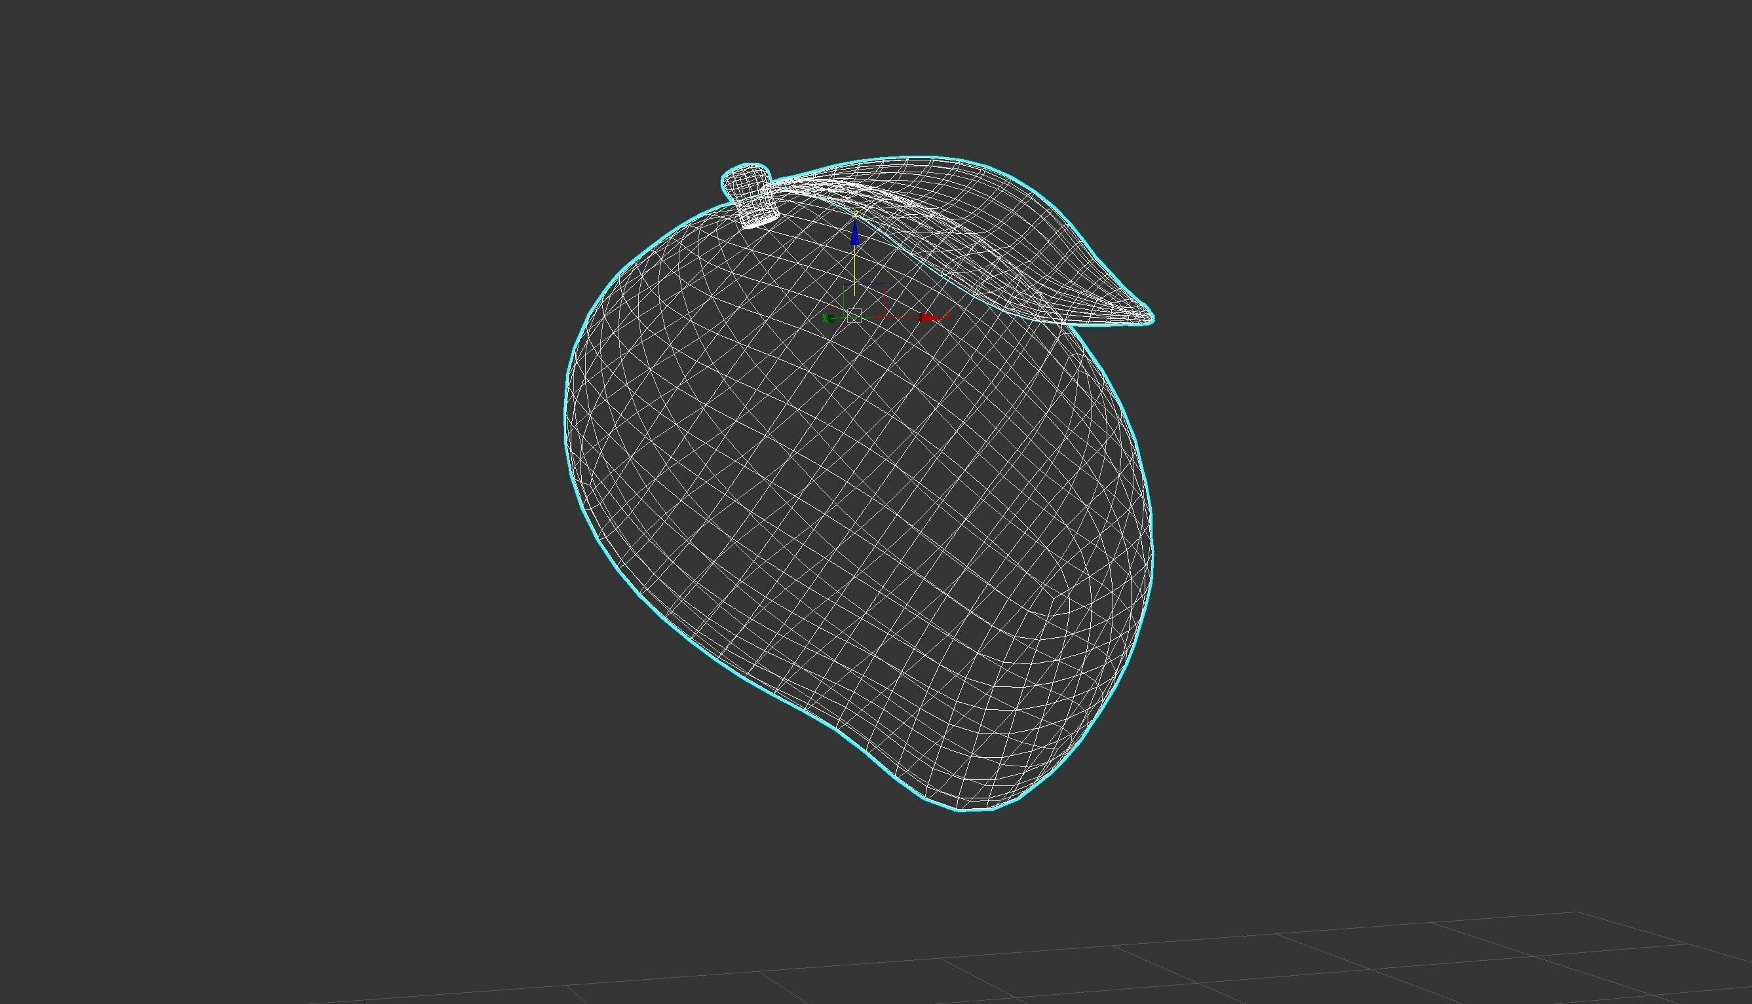Image resolution: width=1752 pixels, height=1004 pixels.
Task: Click the red-blue plane handle corner of gizmo
Action: (x=885, y=284)
